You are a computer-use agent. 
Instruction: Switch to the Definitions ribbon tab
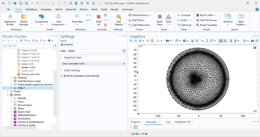(x=31, y=9)
